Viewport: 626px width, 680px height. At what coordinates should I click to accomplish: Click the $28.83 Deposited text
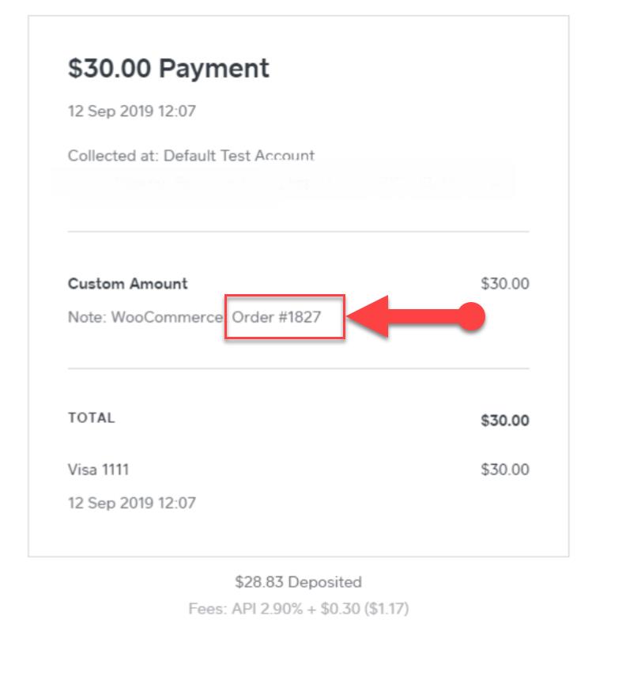298,582
